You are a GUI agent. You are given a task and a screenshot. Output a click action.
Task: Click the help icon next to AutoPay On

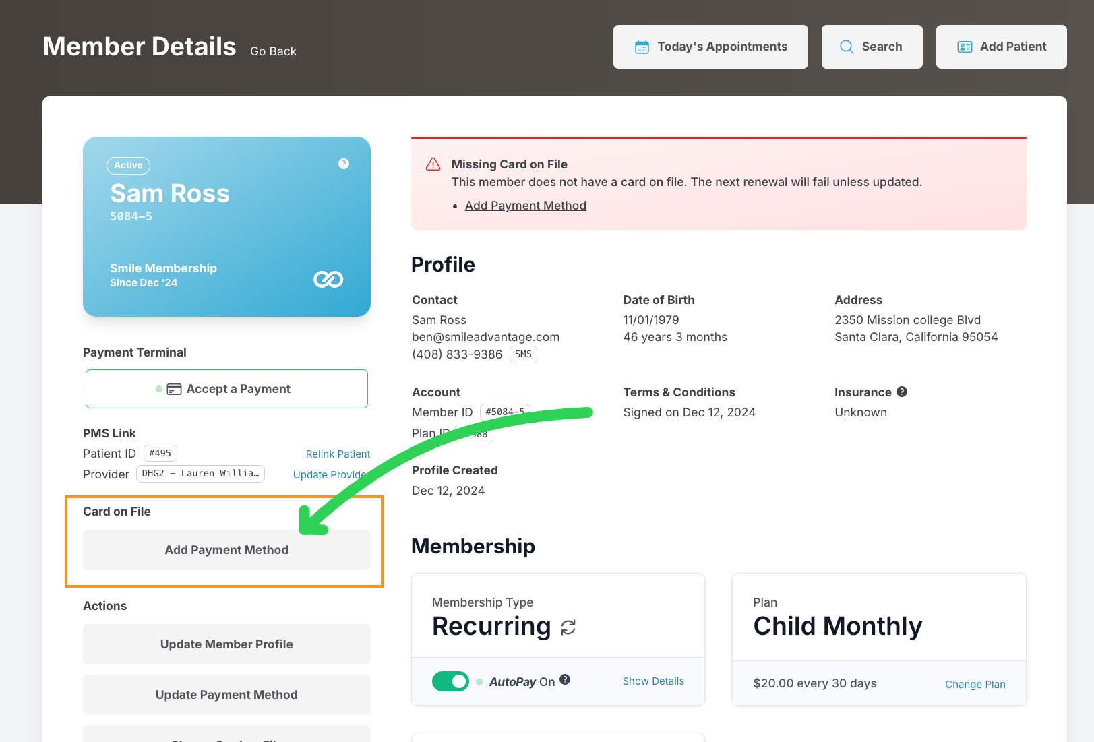point(565,679)
